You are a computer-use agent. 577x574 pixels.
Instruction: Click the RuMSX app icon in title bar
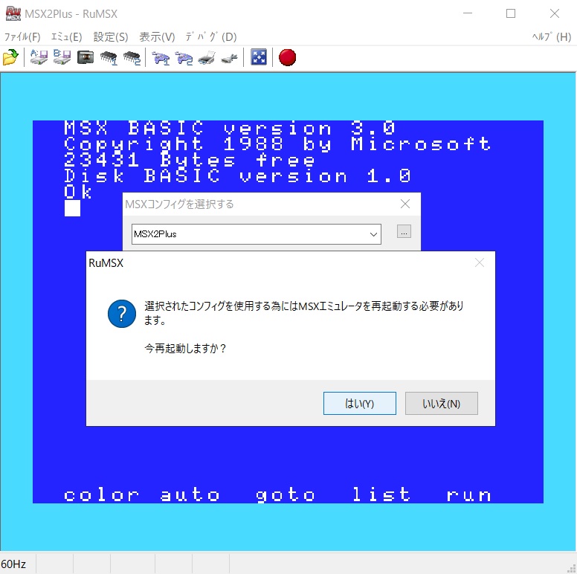(13, 13)
